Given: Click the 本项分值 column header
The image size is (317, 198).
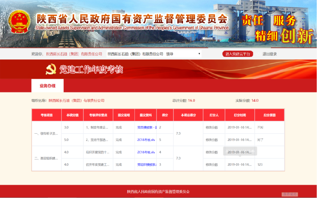Looking at the screenshot, I should click(x=73, y=115).
